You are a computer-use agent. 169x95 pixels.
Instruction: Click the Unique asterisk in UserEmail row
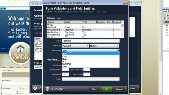[107, 27]
